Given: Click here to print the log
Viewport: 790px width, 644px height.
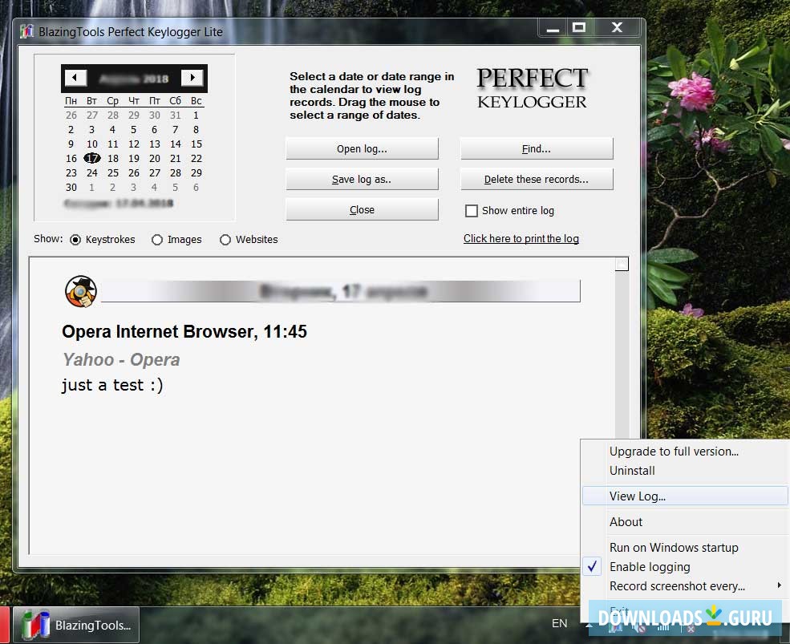Looking at the screenshot, I should point(521,238).
